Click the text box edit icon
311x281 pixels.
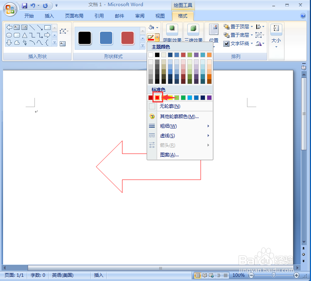[63, 44]
